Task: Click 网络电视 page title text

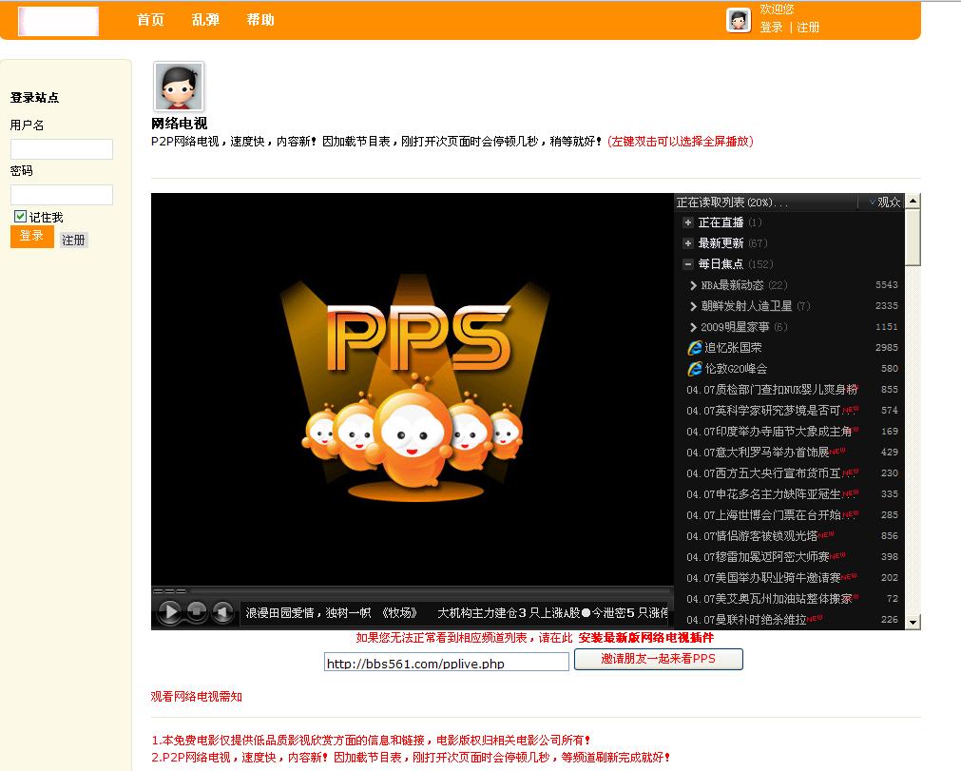Action: point(179,124)
